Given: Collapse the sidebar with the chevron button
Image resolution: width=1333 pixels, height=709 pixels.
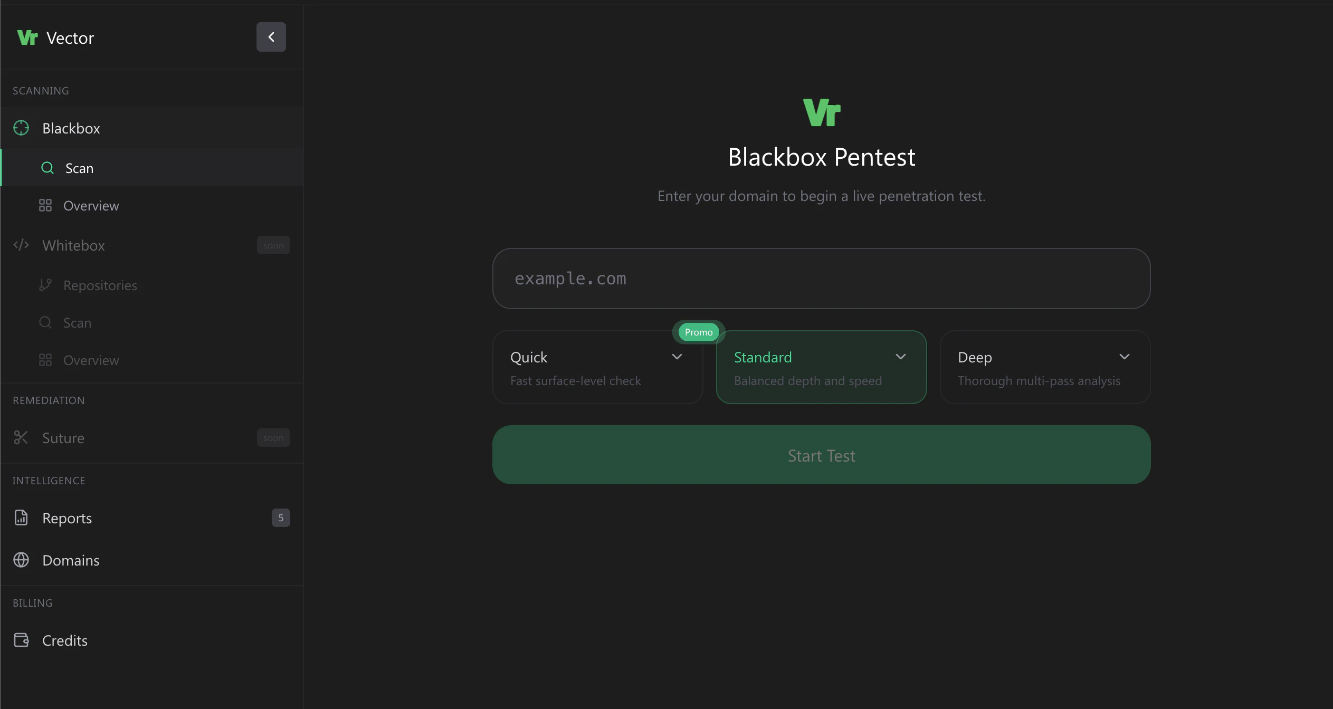Looking at the screenshot, I should tap(271, 36).
